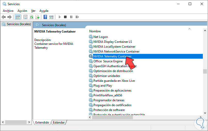Click tree pane horizontal scroll right arrow

29,122
